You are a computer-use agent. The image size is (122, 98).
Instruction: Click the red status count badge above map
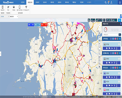tap(44, 25)
